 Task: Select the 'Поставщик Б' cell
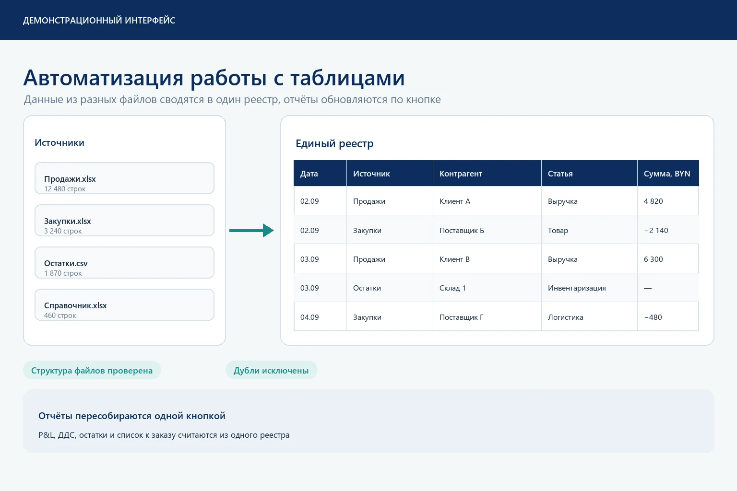(x=487, y=230)
